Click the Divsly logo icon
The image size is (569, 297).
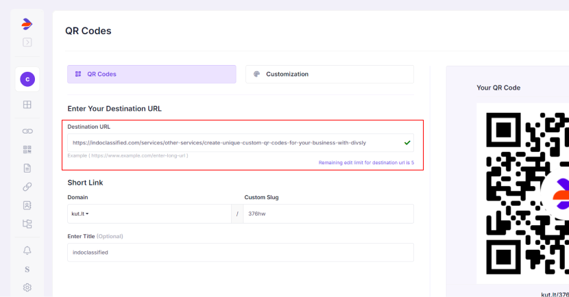pos(27,24)
